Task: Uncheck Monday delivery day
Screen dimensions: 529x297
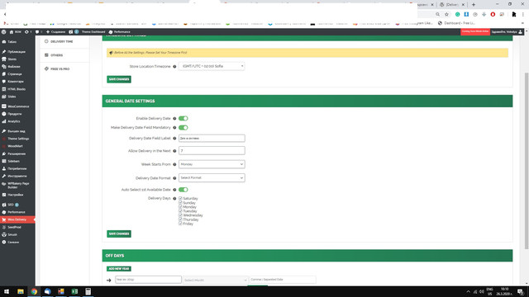Action: (x=180, y=207)
